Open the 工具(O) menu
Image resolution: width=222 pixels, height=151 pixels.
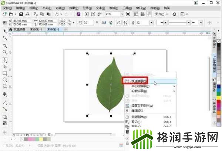pos(127,8)
